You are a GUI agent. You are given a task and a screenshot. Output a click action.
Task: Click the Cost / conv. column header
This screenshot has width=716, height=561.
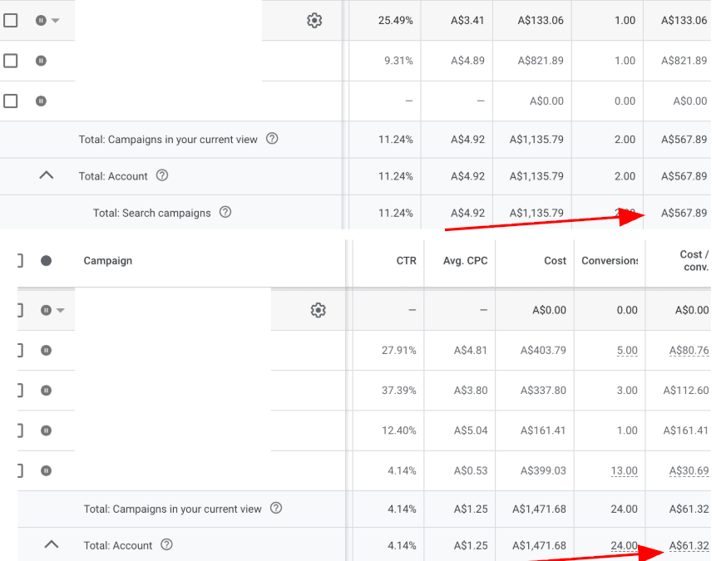click(694, 261)
